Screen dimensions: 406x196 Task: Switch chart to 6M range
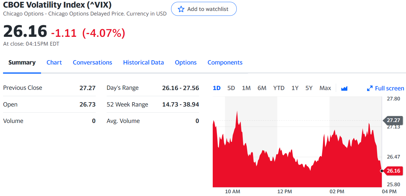(x=262, y=88)
